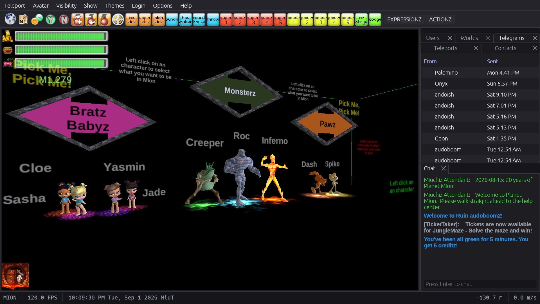Activate the super 3 move
This screenshot has width=540, height=304.
253,19
